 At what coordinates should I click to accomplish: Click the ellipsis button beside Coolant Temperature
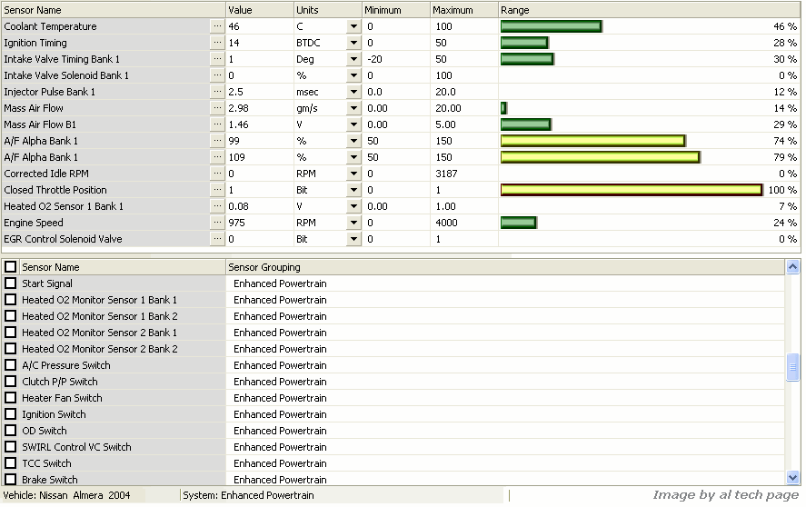pos(216,26)
